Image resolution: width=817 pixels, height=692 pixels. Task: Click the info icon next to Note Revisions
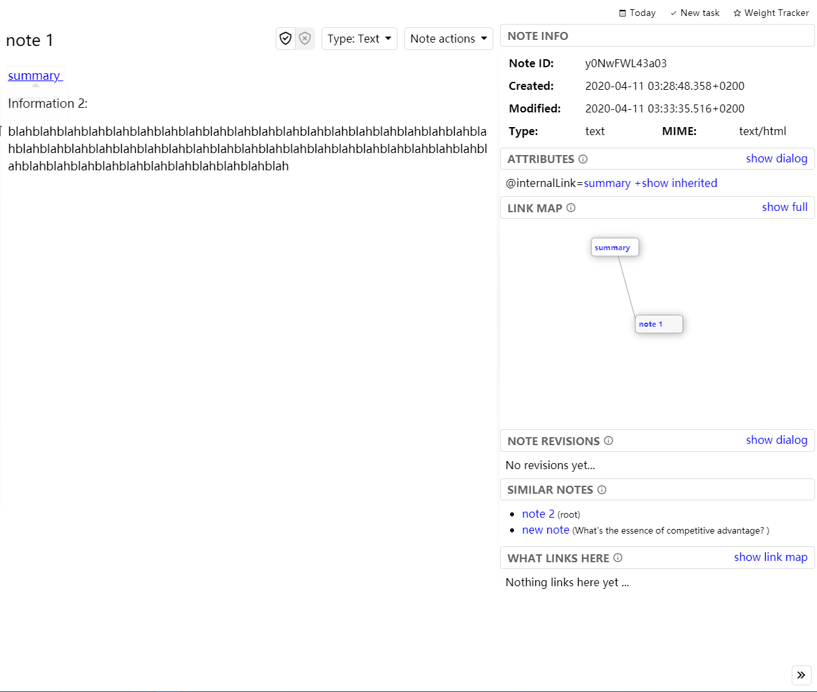point(608,440)
